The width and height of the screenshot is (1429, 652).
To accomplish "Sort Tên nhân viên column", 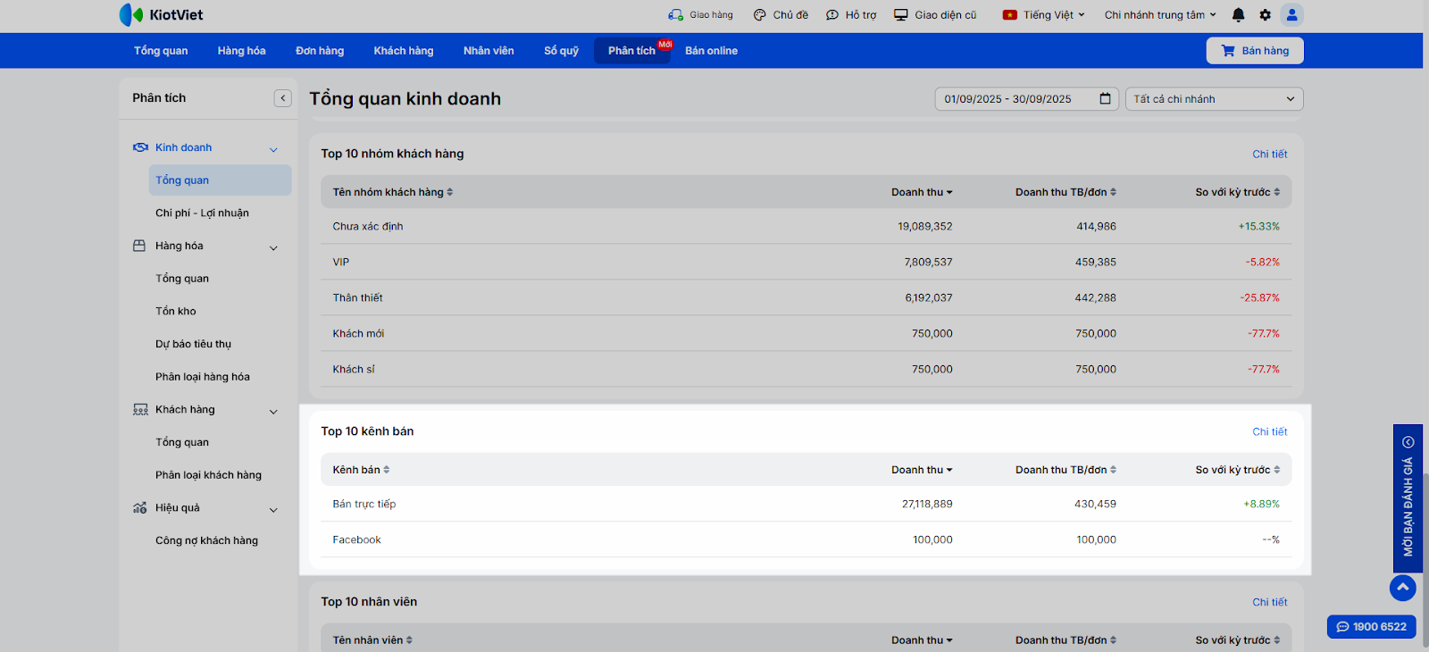I will pos(372,640).
